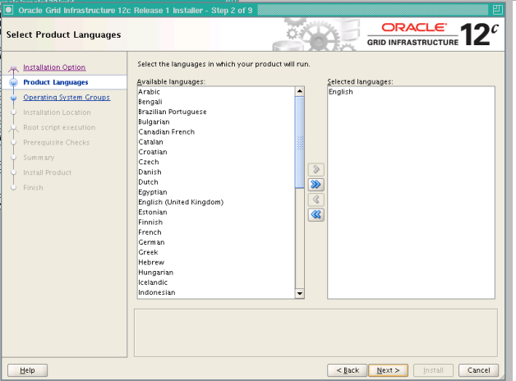Select Icelandic in Available languages

tap(216, 282)
